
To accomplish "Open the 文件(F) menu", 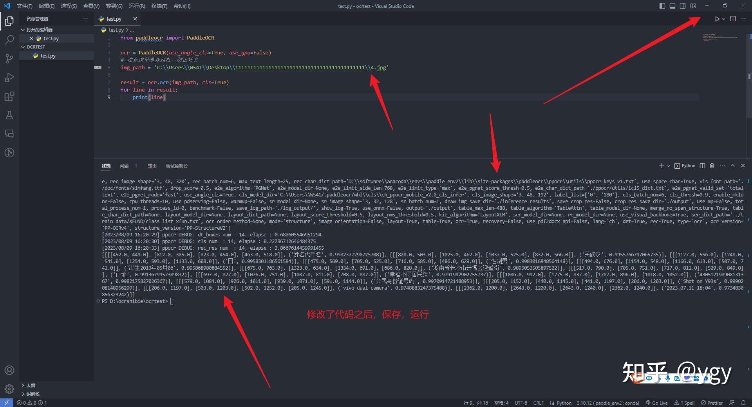I will [25, 6].
